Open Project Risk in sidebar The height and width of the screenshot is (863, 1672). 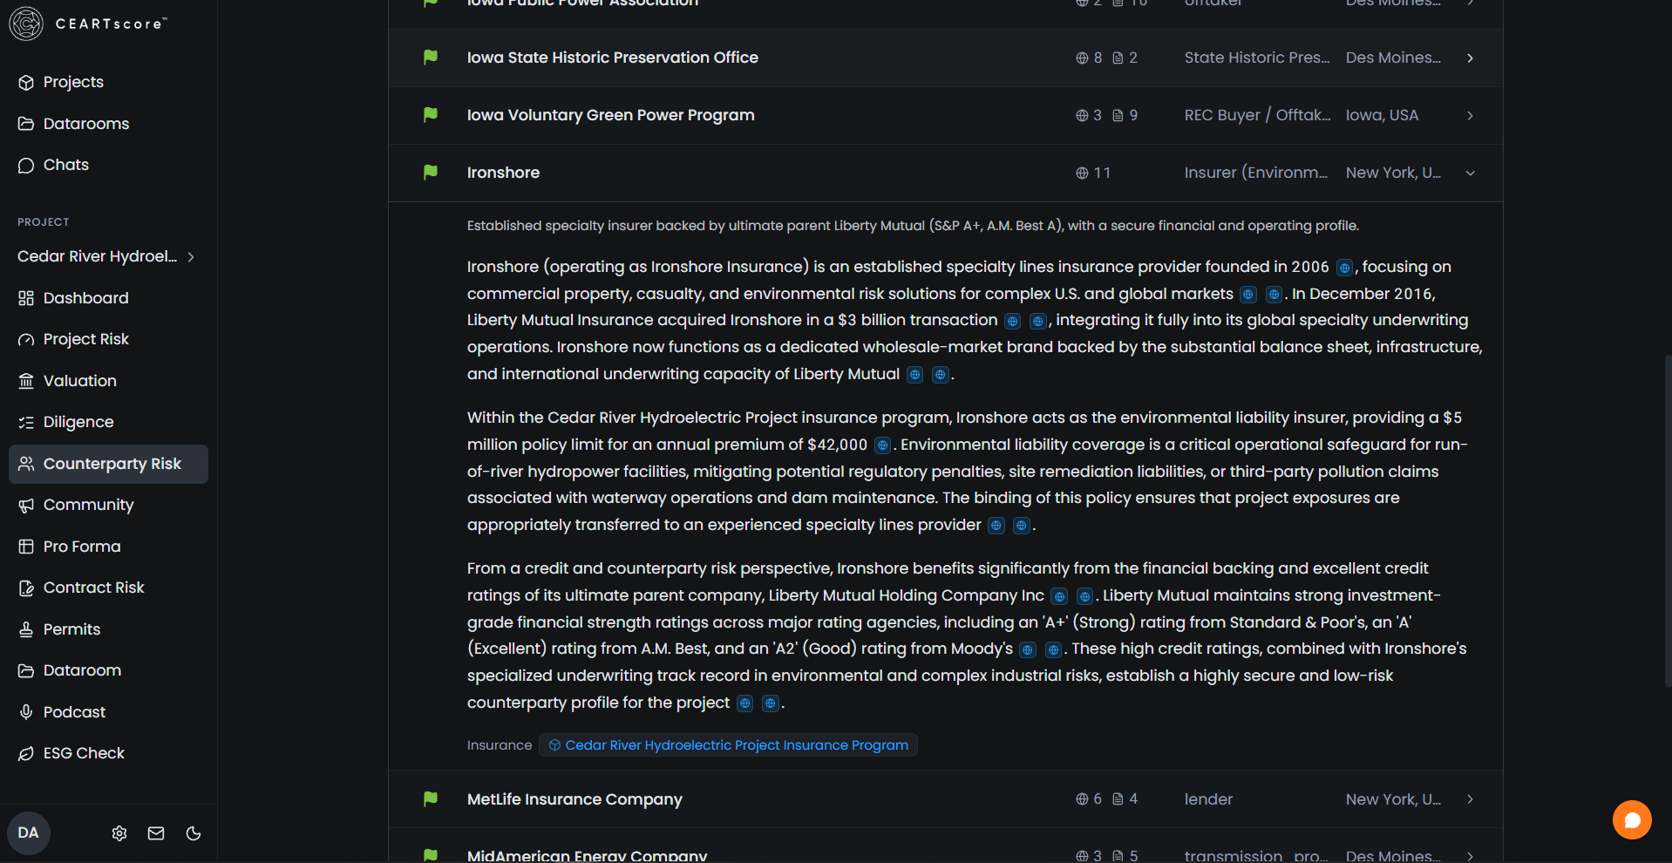[x=86, y=339]
